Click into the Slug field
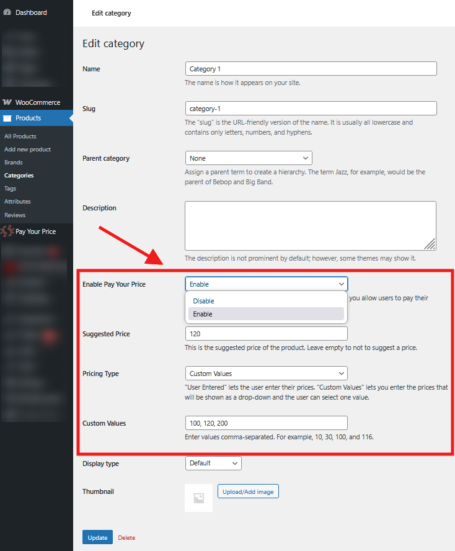The height and width of the screenshot is (551, 455). pos(311,108)
